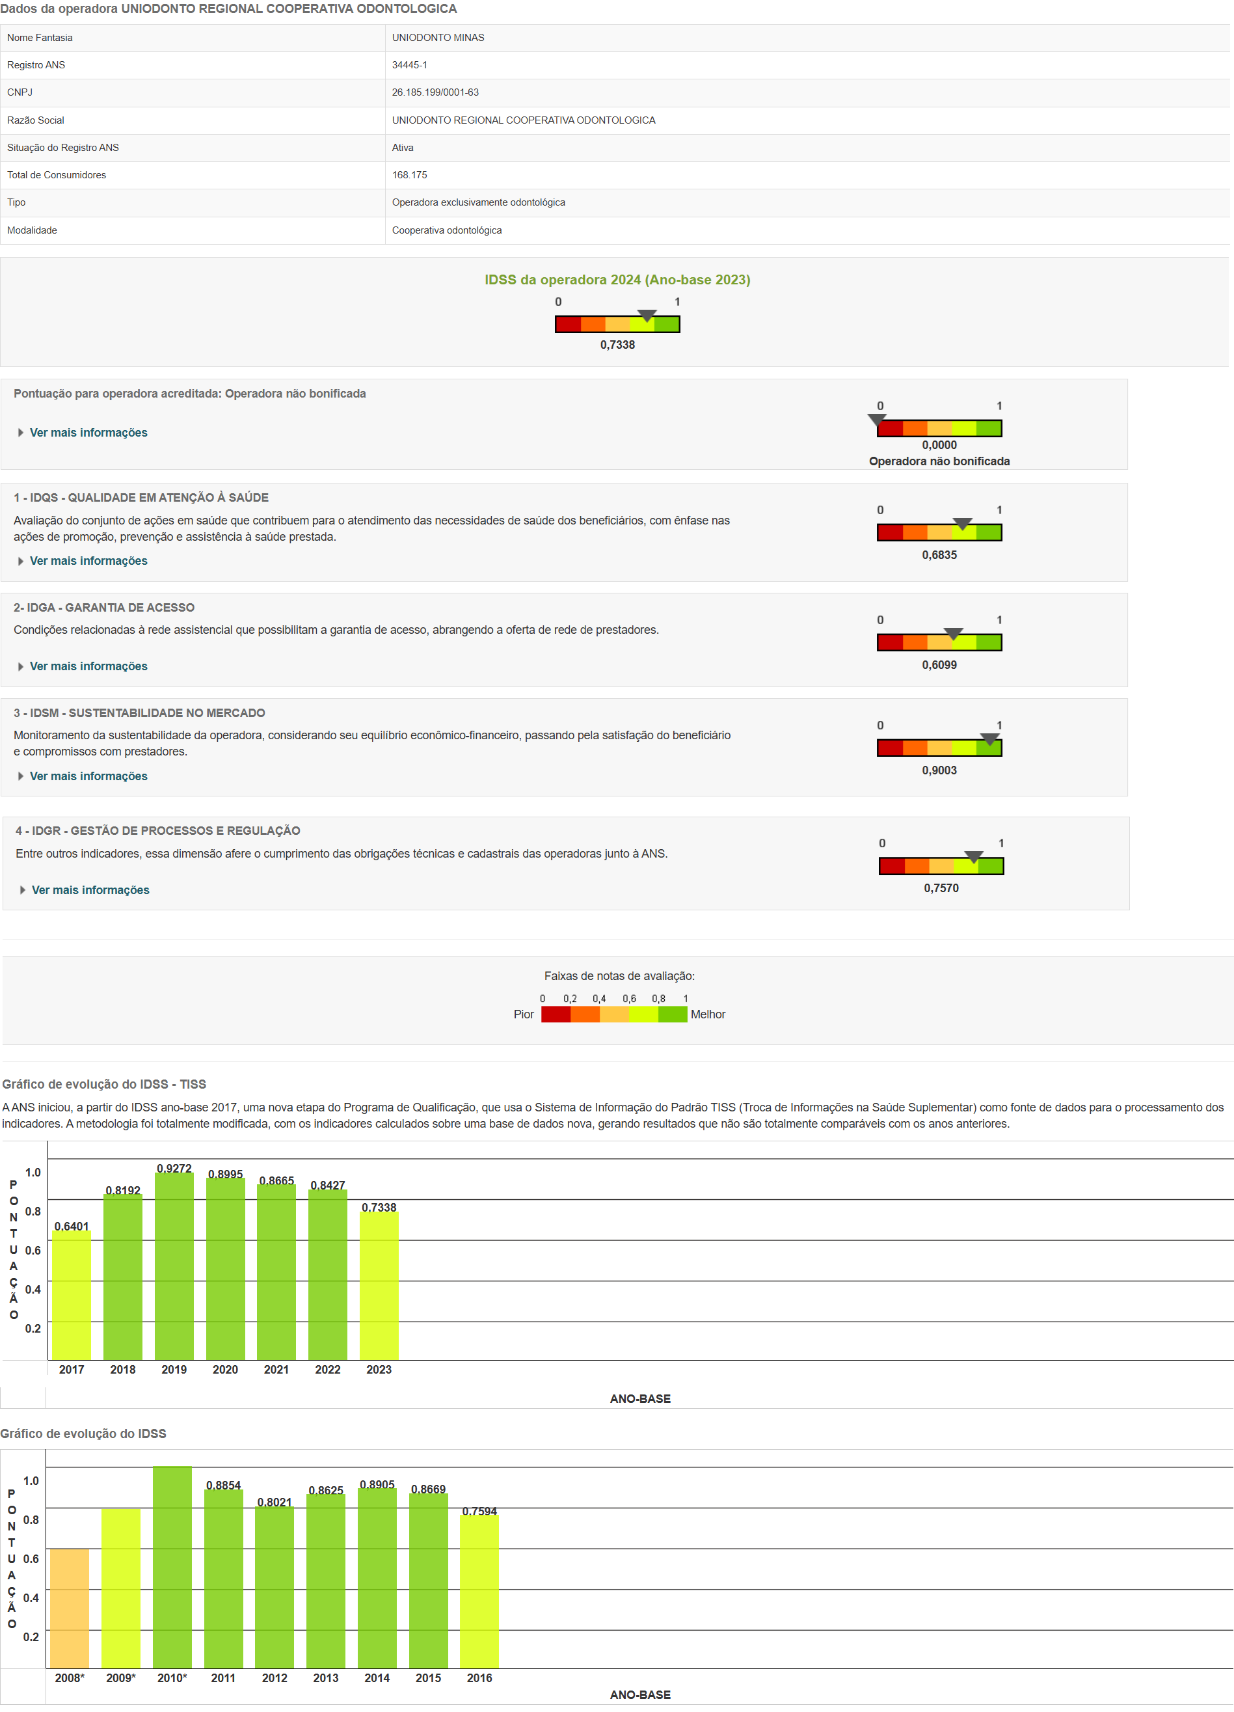Click the 2009* bar in IDSS chart
This screenshot has width=1234, height=1712.
(x=121, y=1588)
